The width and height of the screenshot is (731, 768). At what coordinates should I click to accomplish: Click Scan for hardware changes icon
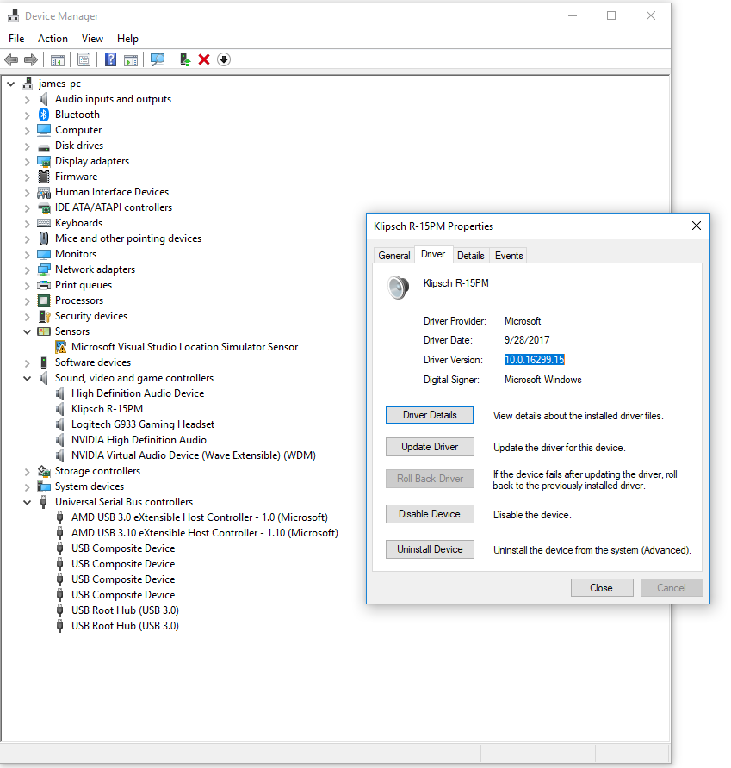[x=158, y=59]
